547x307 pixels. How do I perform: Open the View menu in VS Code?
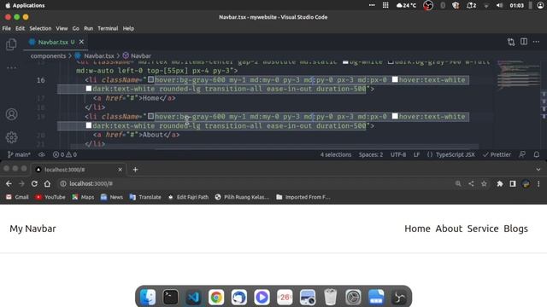click(62, 28)
